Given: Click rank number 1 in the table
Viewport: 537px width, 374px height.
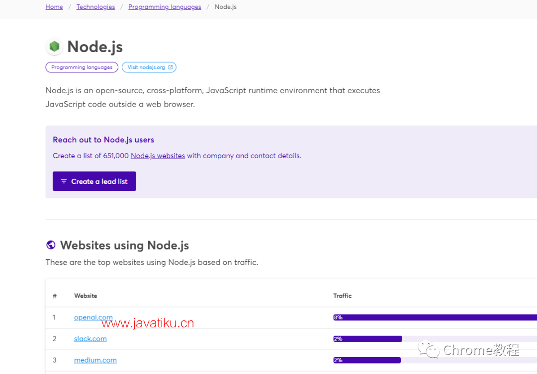Looking at the screenshot, I should point(54,317).
